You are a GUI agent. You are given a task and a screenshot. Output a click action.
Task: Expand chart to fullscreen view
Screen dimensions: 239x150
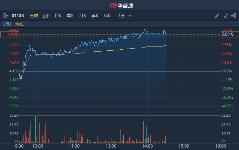pos(226,16)
